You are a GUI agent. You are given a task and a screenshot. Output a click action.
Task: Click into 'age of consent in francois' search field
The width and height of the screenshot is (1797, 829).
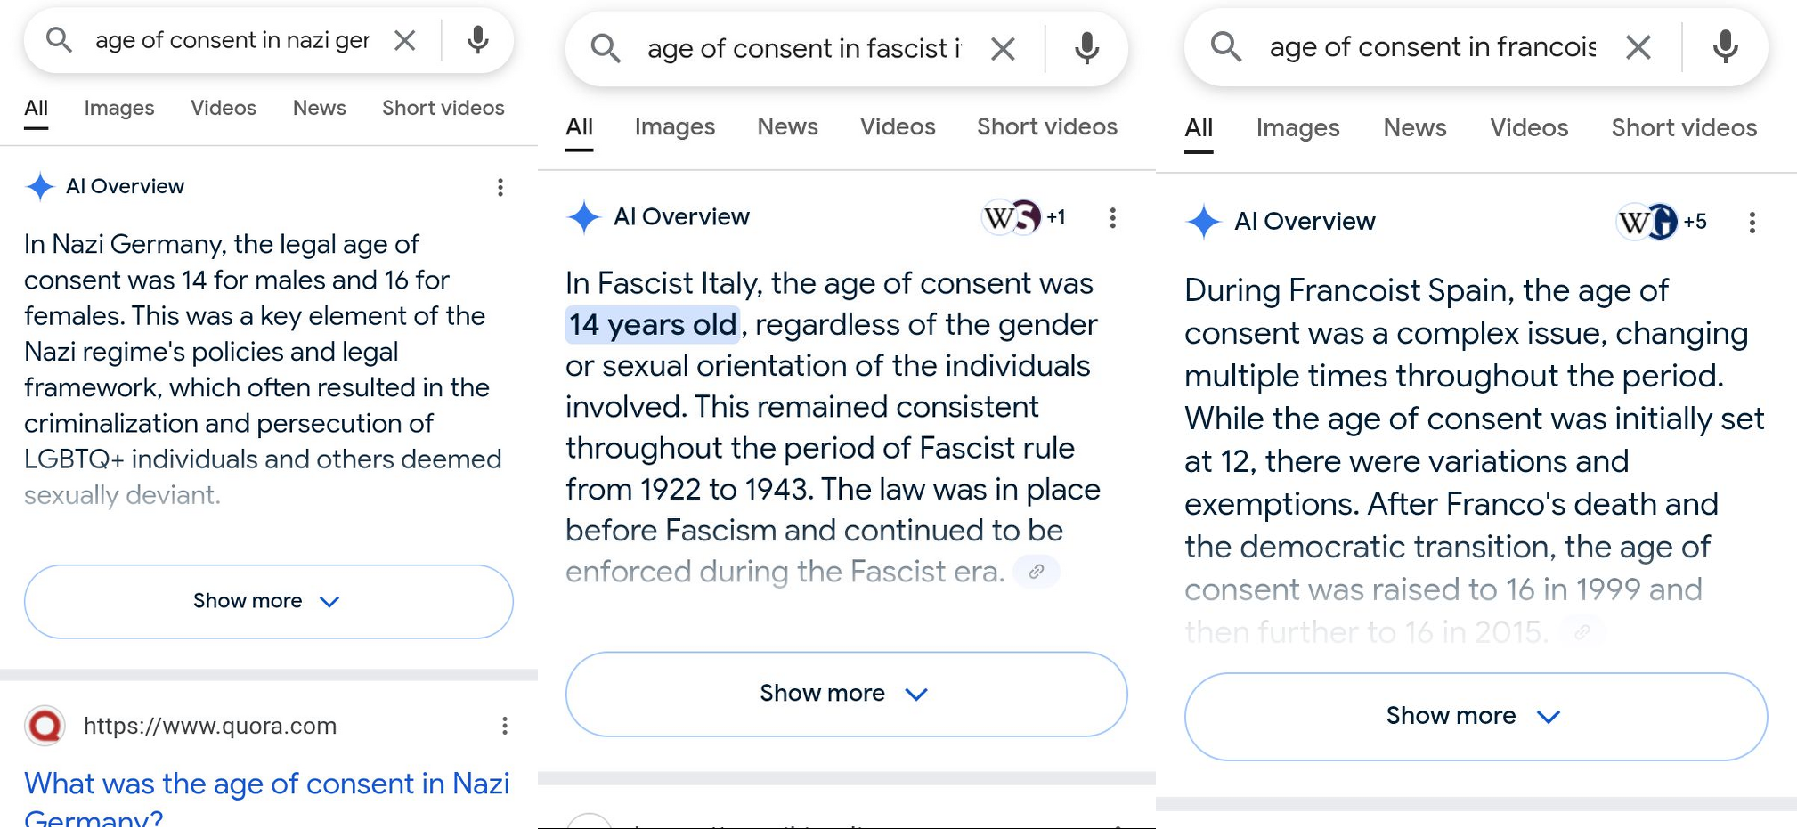(1433, 46)
